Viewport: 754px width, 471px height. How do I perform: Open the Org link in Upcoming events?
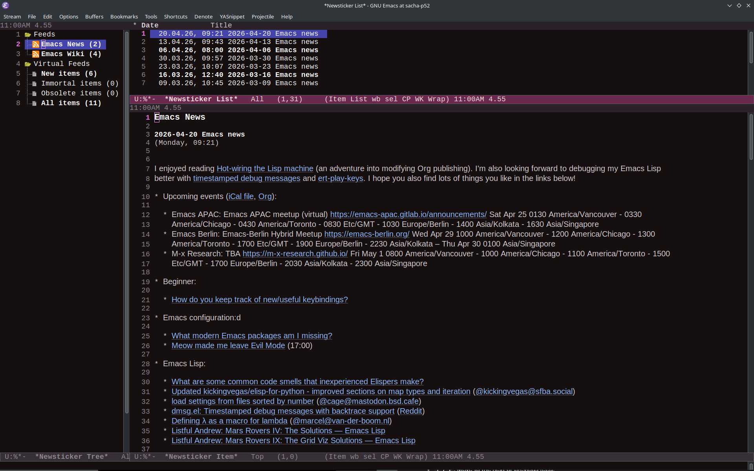(265, 197)
